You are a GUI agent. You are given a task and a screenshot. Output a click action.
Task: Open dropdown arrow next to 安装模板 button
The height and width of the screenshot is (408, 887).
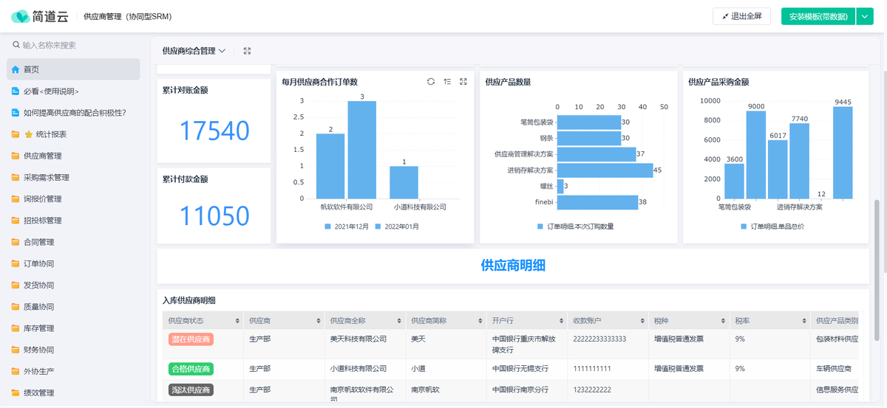click(x=865, y=16)
